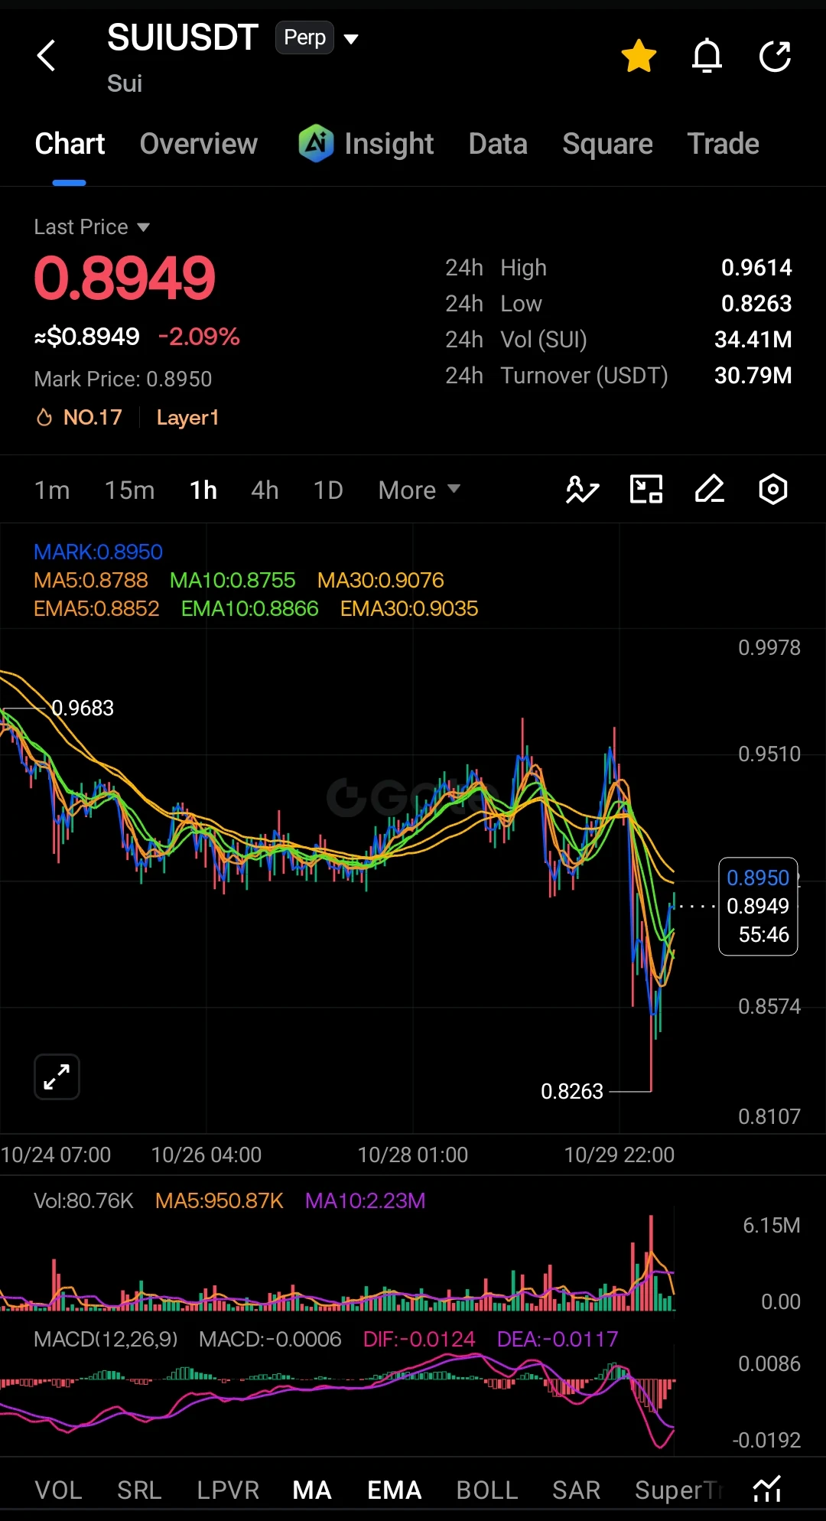Viewport: 826px width, 1521px height.
Task: Switch to the Overview tab
Action: click(x=199, y=144)
